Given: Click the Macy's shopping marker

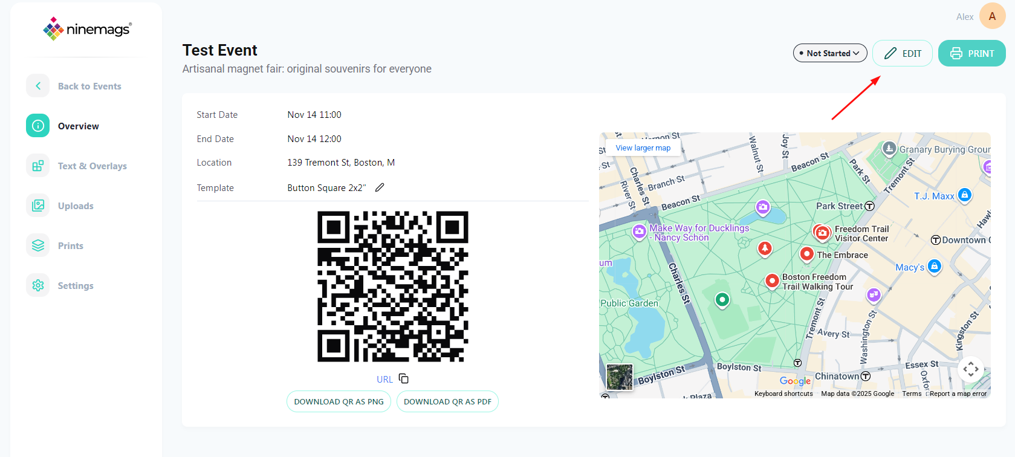Looking at the screenshot, I should [x=934, y=267].
